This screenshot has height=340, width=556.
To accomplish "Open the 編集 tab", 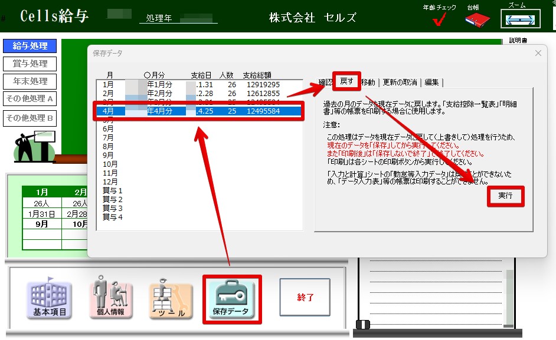I will (431, 82).
